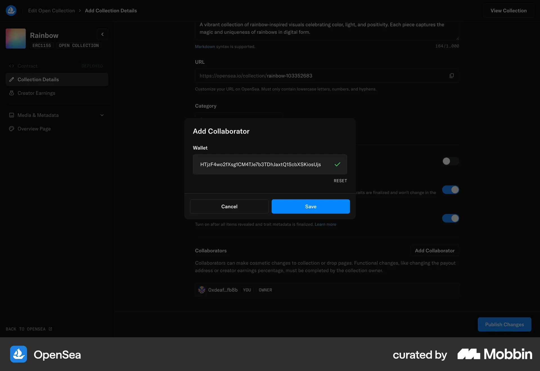Turn on the topmost disabled toggle switch
540x371 pixels.
click(450, 161)
